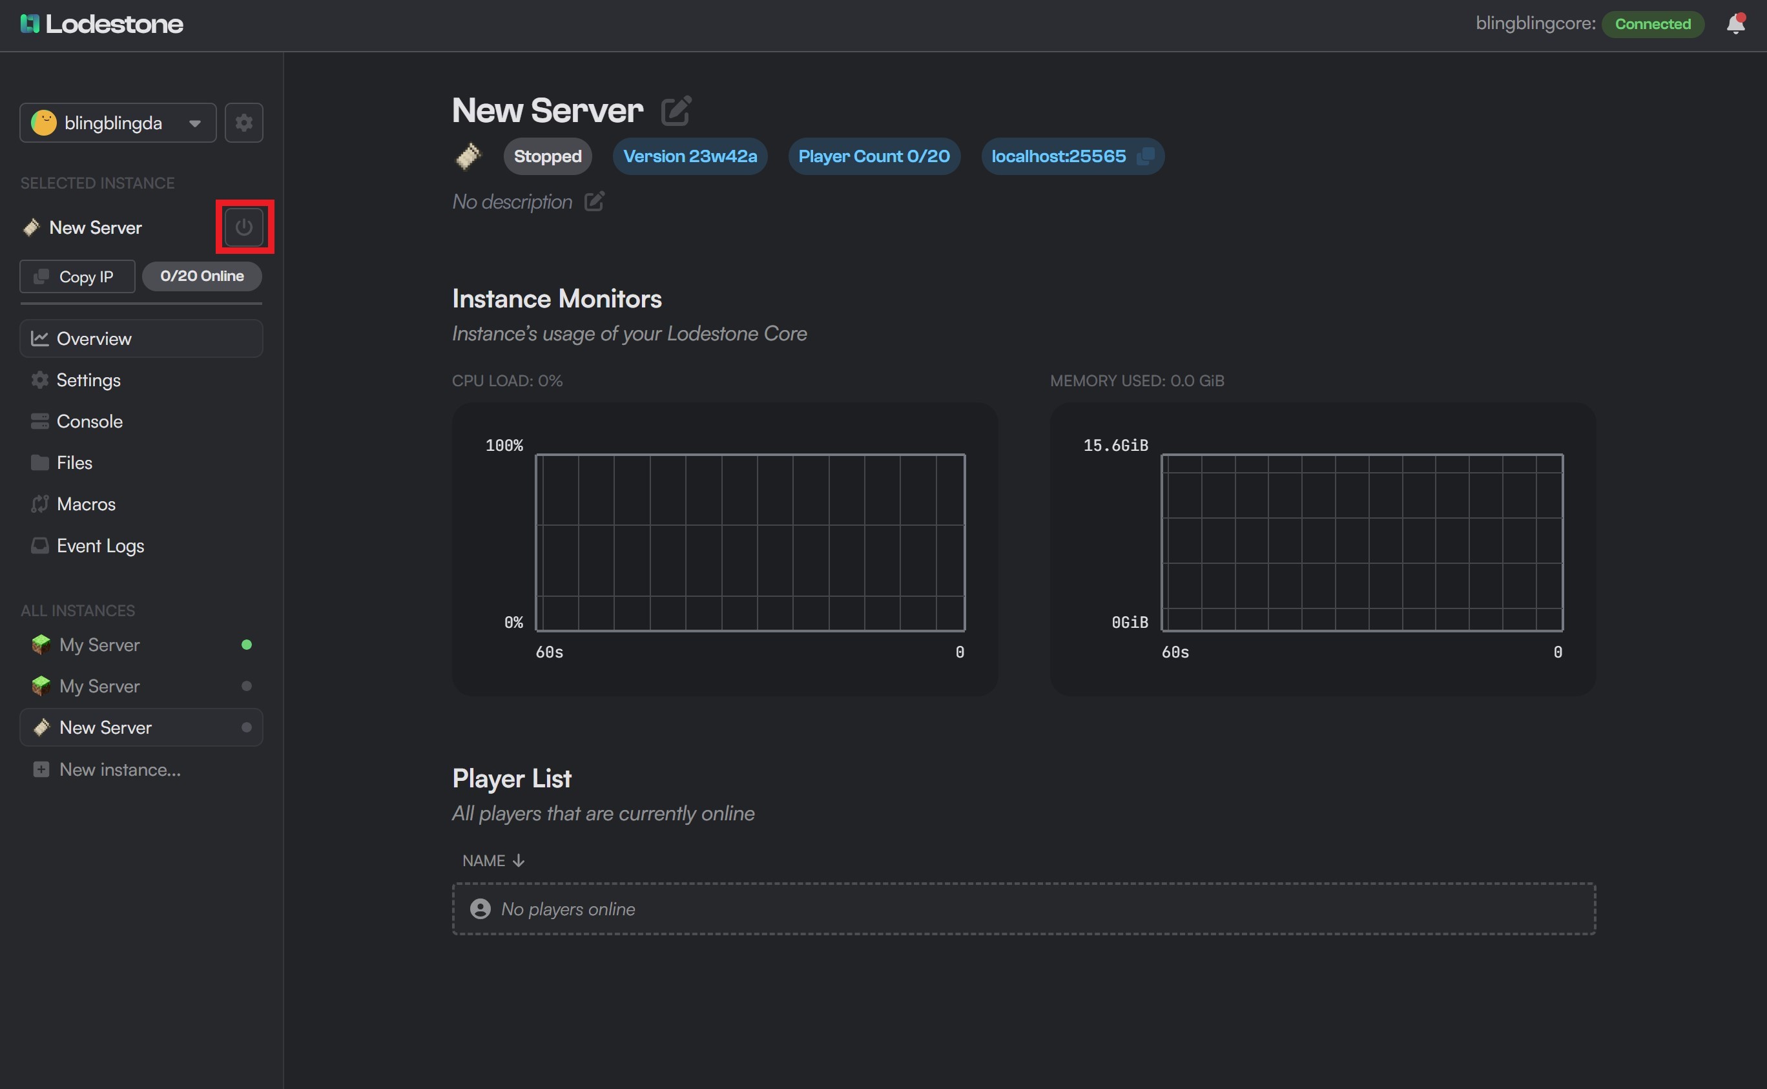Open the notification bell
Screen dimensions: 1767x1089
pyautogui.click(x=1735, y=24)
